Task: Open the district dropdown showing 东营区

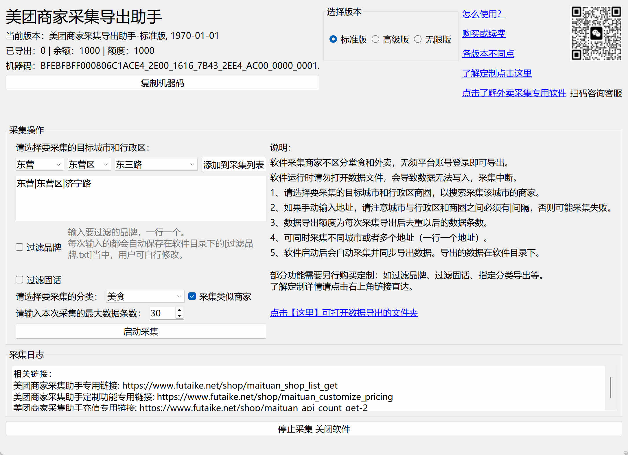Action: click(89, 164)
